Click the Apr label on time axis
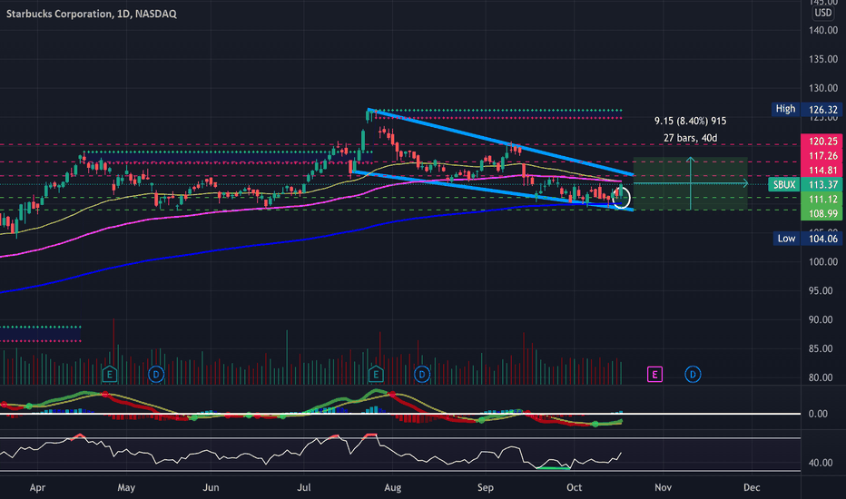The width and height of the screenshot is (846, 499). (37, 487)
